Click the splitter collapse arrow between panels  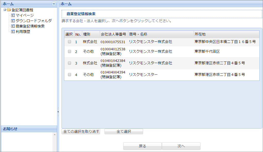coord(58,112)
